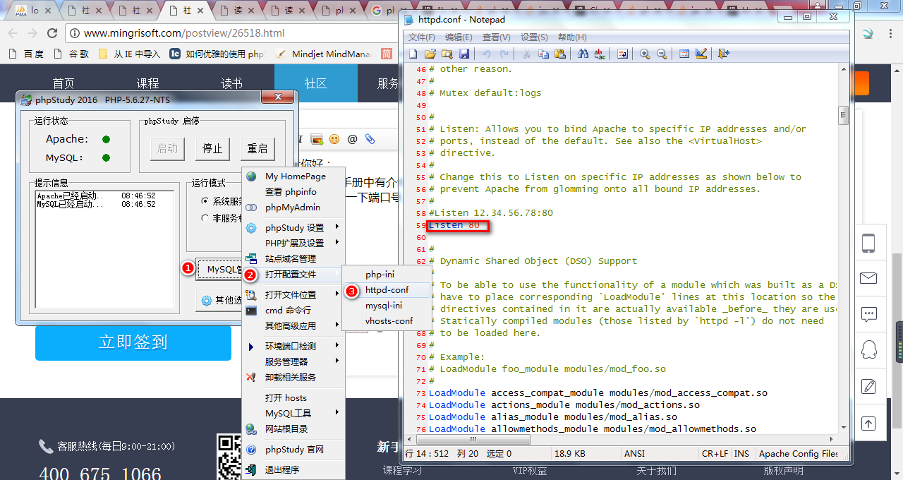Open 查看(V) menu in Notepad
Screen dimensions: 903x480
(497, 37)
